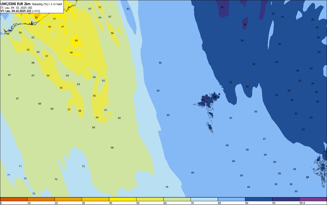The height and width of the screenshot is (205, 327).
Task: Click the humidity value 76 near the bottom
Action: tap(167, 187)
